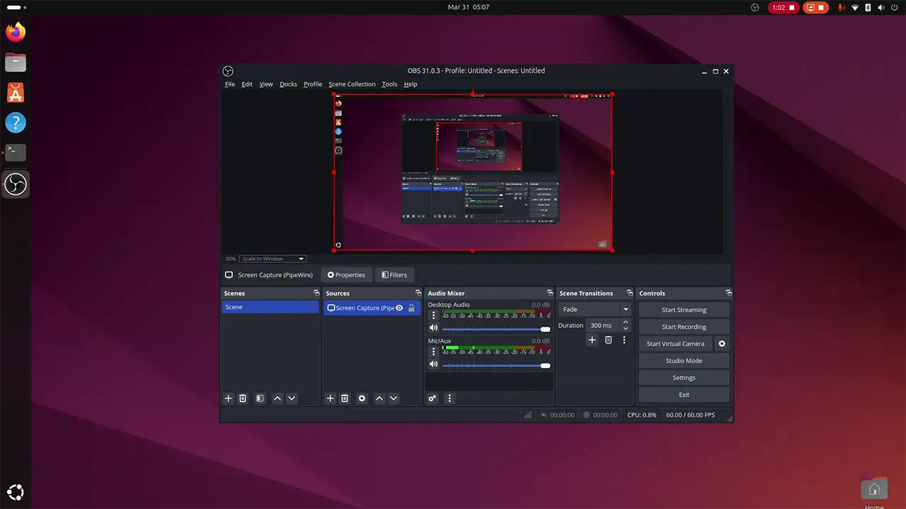
Task: Open Desktop Audio options three-dot menu
Action: 434,315
